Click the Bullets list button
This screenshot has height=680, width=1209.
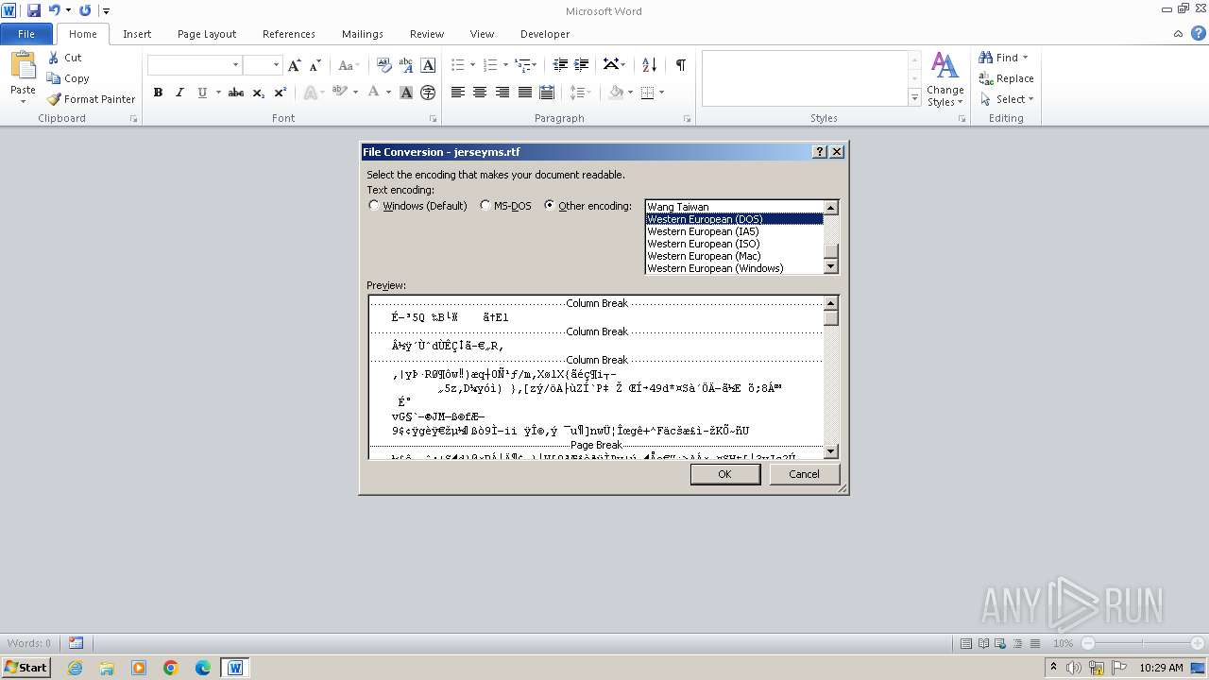coord(458,65)
